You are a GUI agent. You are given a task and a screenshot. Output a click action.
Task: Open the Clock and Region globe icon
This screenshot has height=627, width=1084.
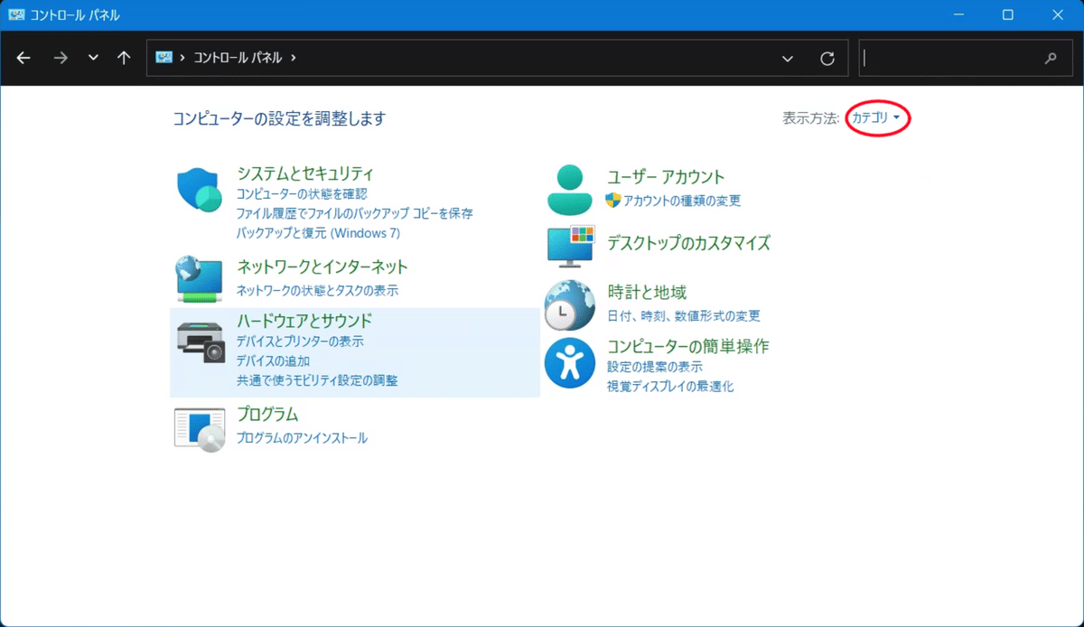pos(570,305)
